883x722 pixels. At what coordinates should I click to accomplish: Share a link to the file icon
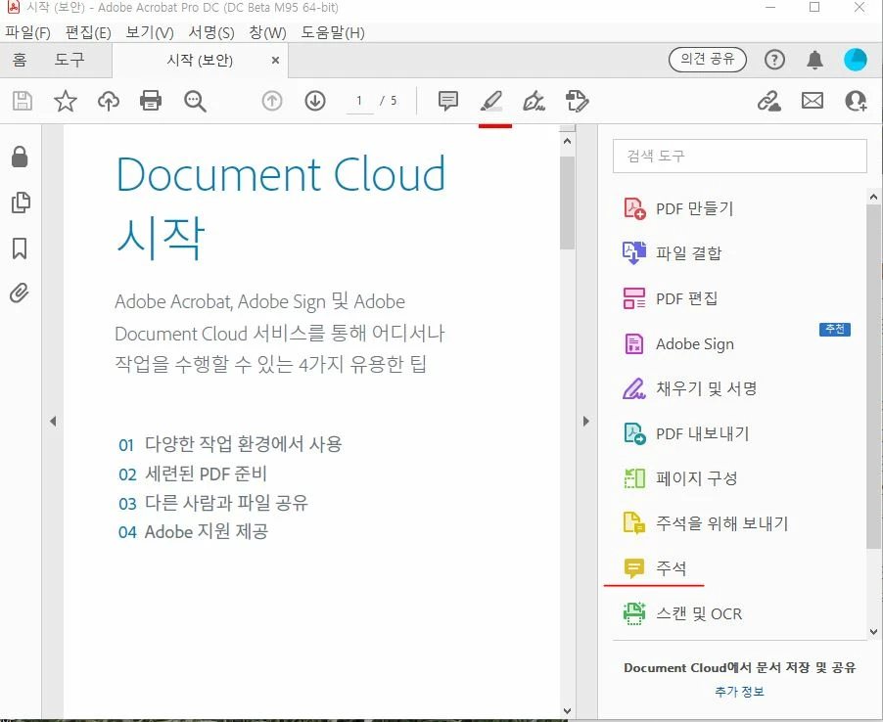(769, 102)
